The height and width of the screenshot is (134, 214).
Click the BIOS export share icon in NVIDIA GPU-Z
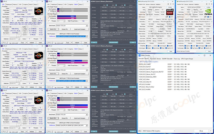click(x=205, y=17)
